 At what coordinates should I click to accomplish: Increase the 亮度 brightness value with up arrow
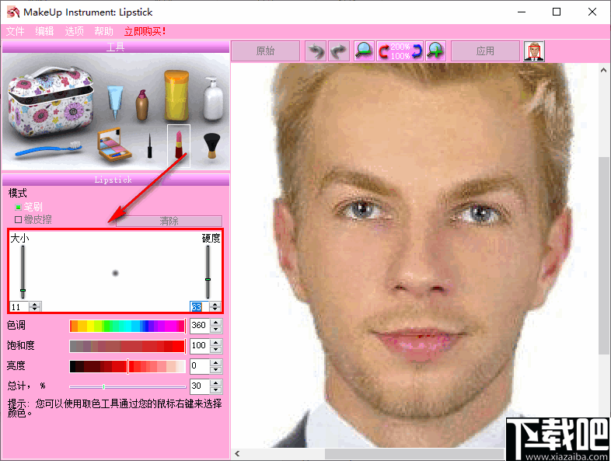[x=216, y=362]
